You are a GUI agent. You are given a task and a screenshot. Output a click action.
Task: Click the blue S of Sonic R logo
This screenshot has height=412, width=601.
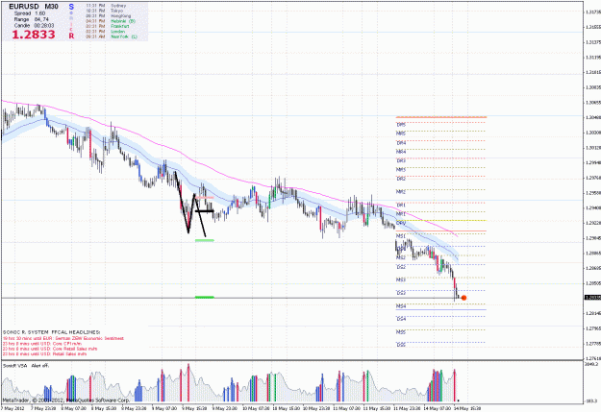tap(71, 7)
